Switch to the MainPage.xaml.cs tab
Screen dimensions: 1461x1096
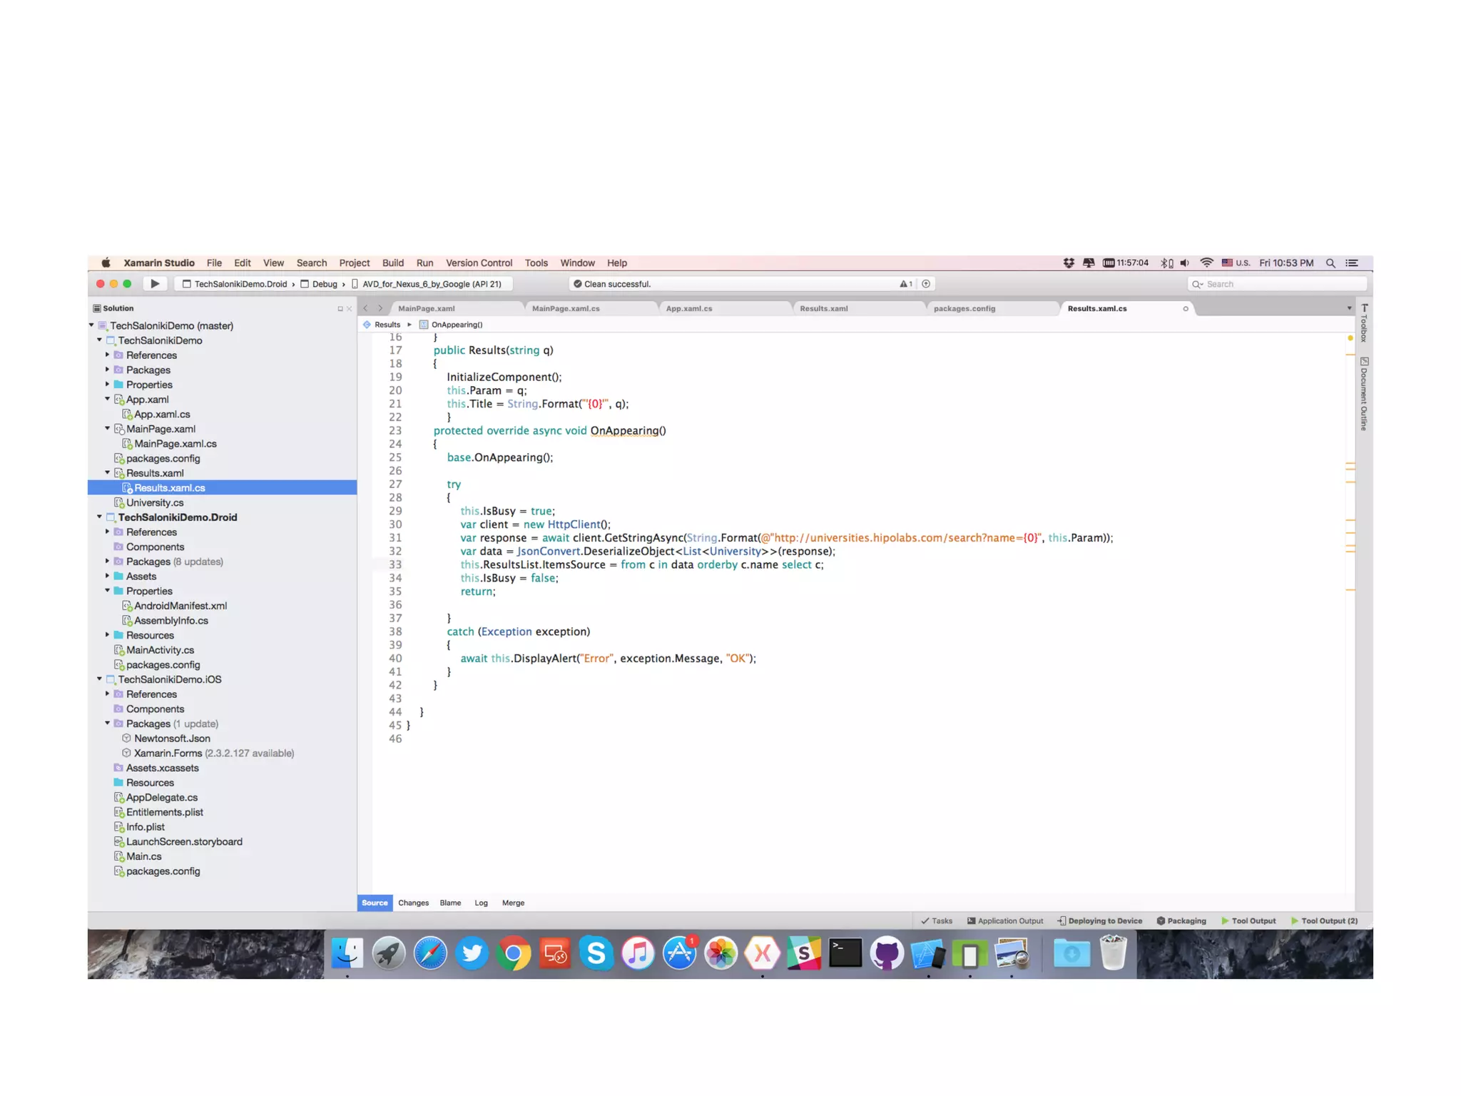(566, 308)
